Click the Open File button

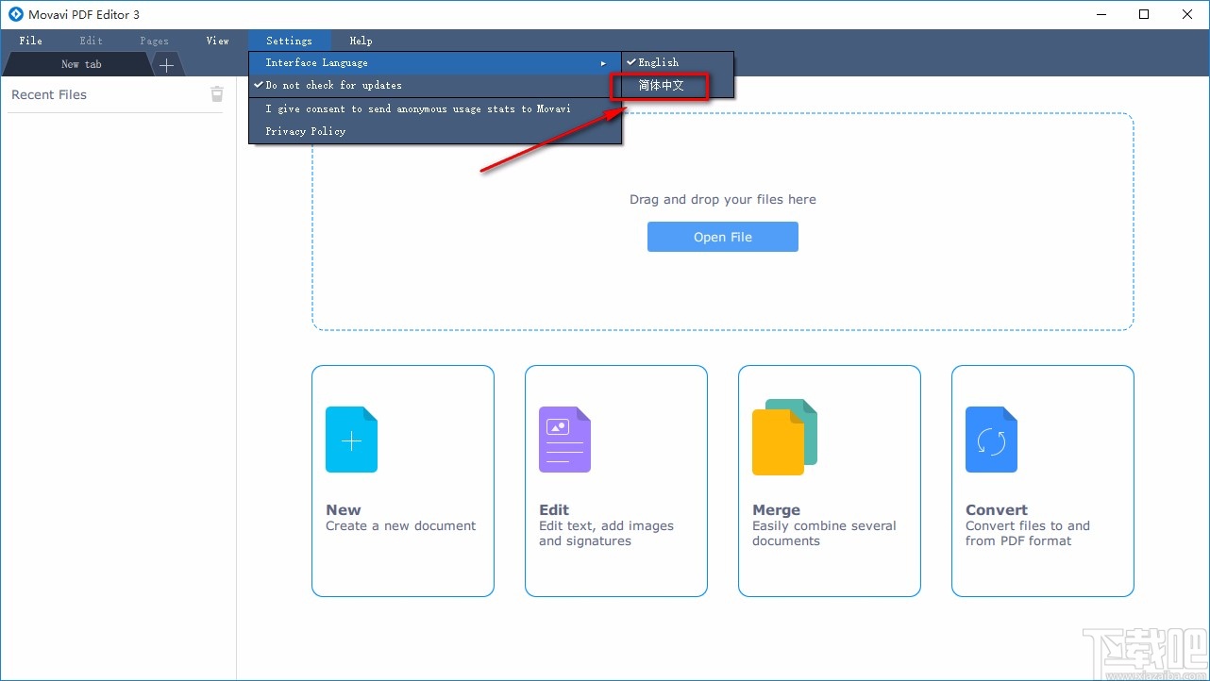click(x=723, y=237)
